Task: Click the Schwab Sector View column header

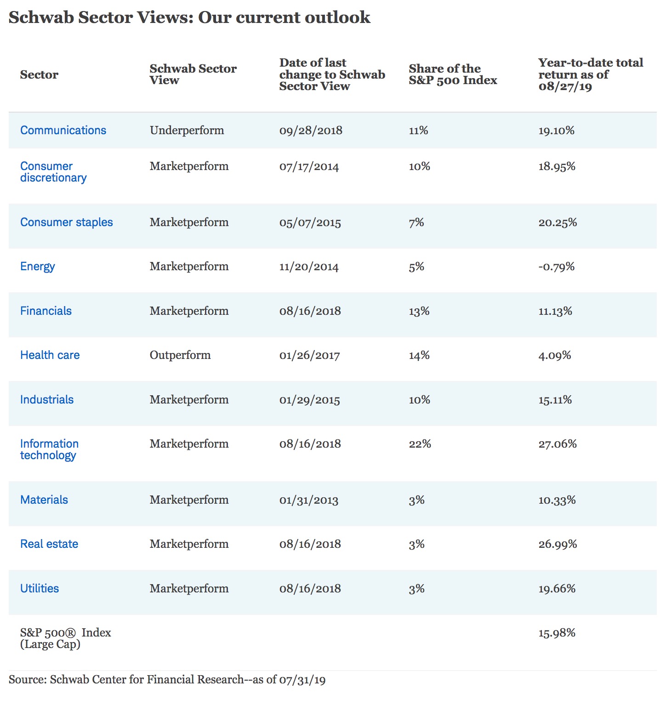Action: pos(193,74)
